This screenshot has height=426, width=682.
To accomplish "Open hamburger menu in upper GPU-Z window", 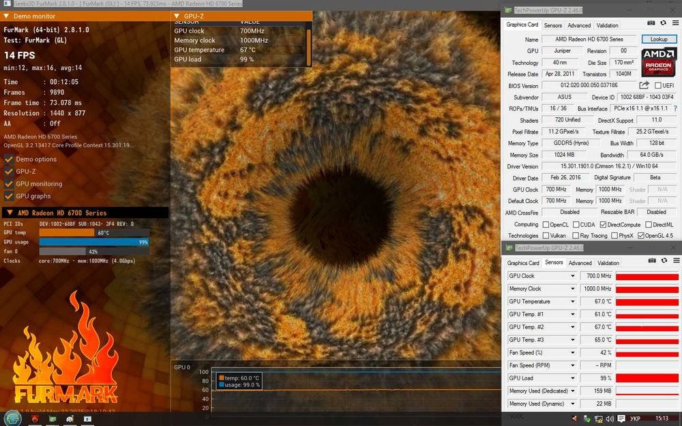I will pos(675,23).
